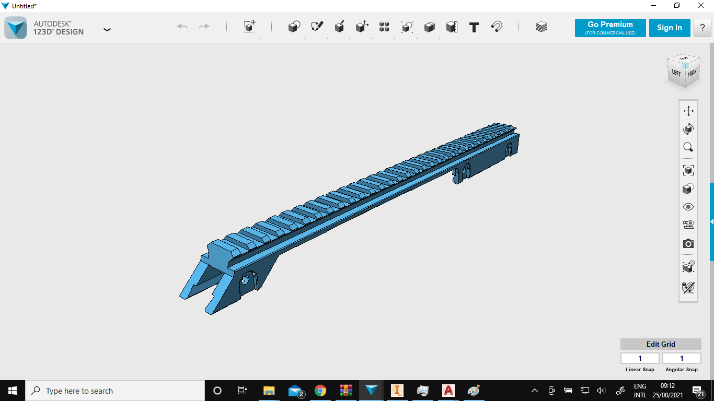Open the orange Inventor taskbar icon
This screenshot has width=714, height=401.
pos(397,391)
